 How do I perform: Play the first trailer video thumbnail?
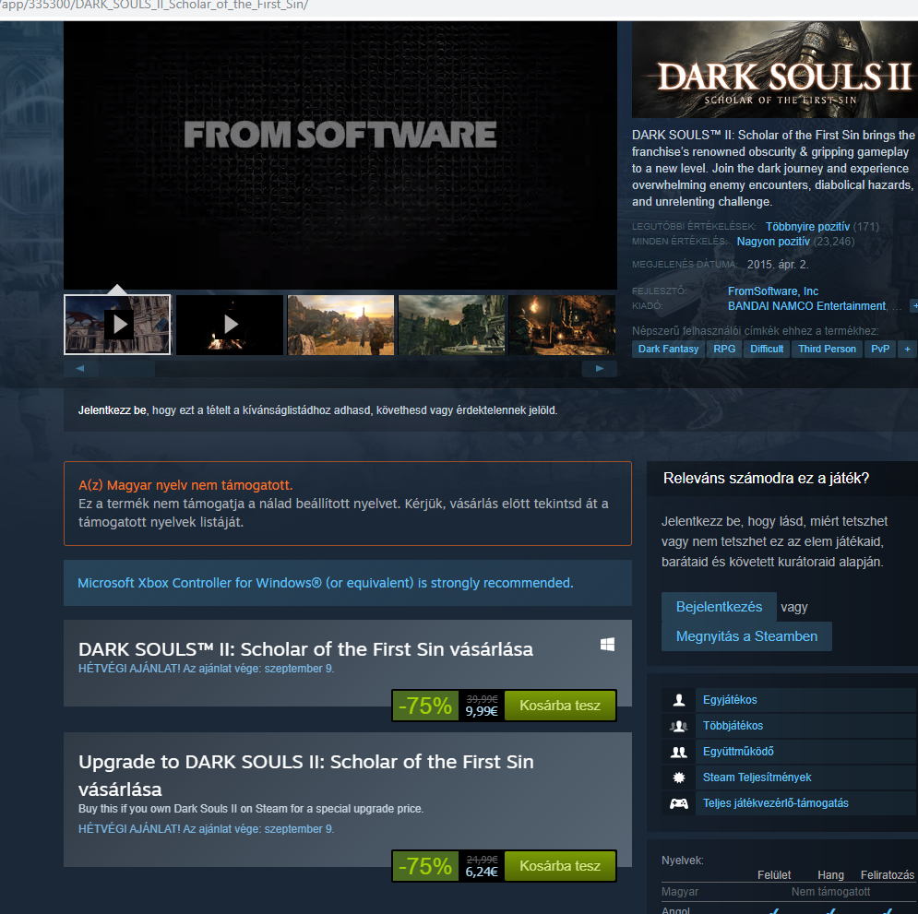[117, 325]
